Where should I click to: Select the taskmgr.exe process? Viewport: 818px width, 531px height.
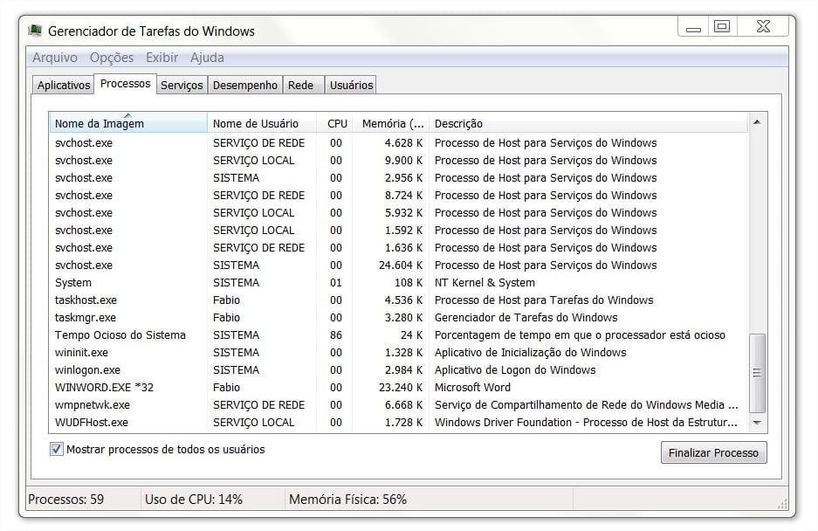[399, 317]
